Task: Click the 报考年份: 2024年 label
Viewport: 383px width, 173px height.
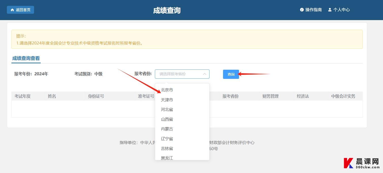Action: 31,74
